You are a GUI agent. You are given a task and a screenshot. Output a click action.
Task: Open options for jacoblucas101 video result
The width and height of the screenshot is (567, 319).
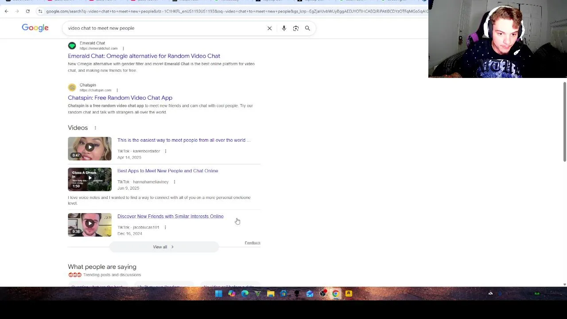click(x=165, y=227)
